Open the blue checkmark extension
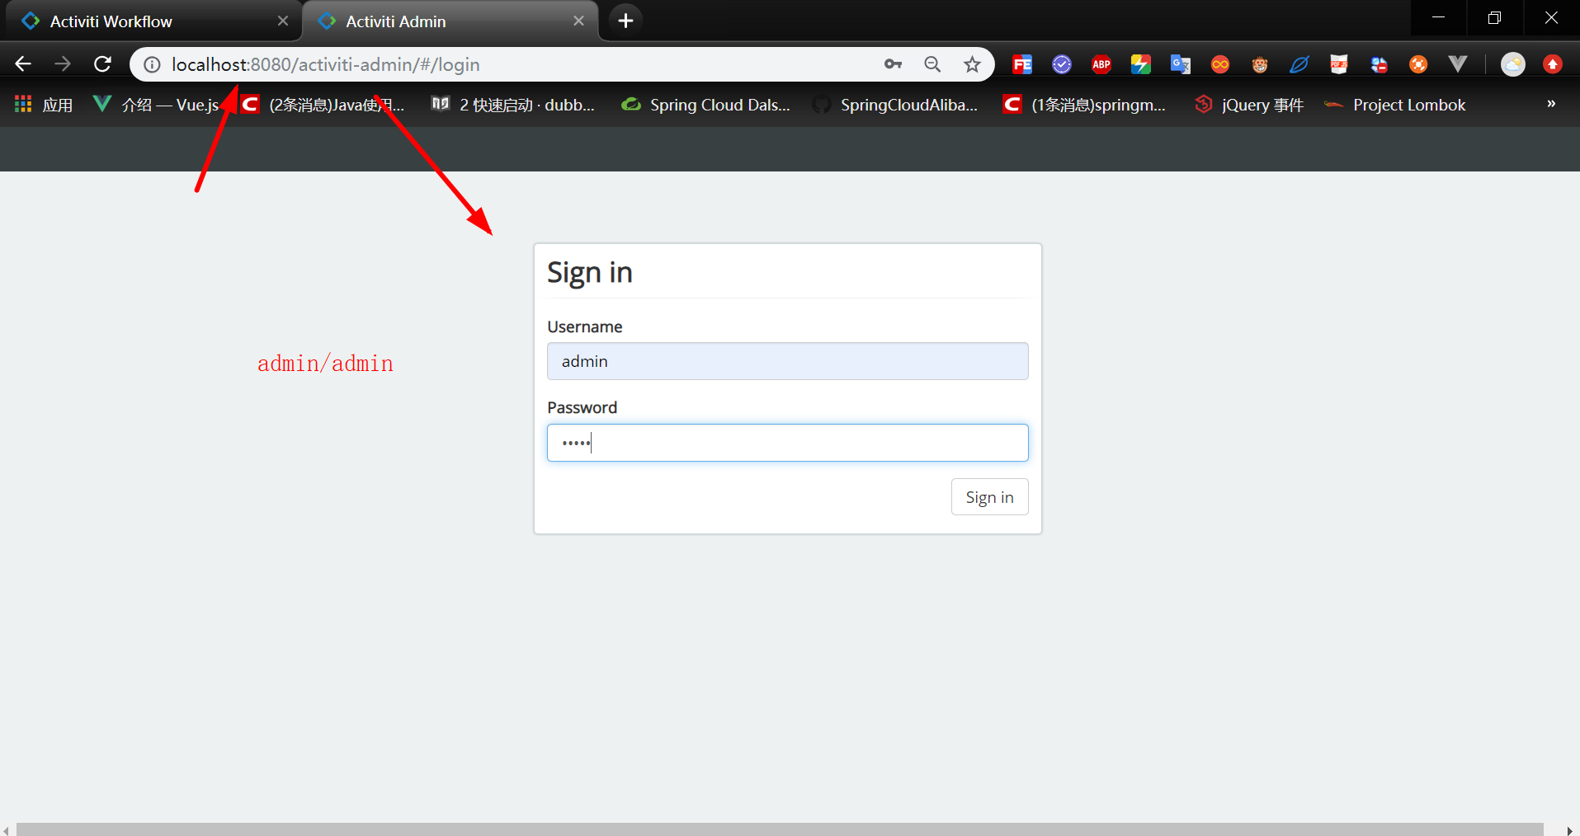This screenshot has height=836, width=1580. tap(1062, 64)
